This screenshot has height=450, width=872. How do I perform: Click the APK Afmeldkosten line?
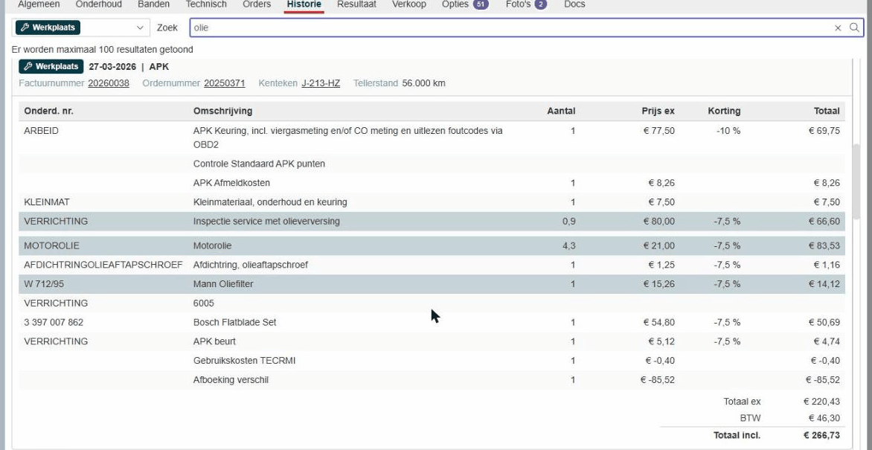point(432,183)
